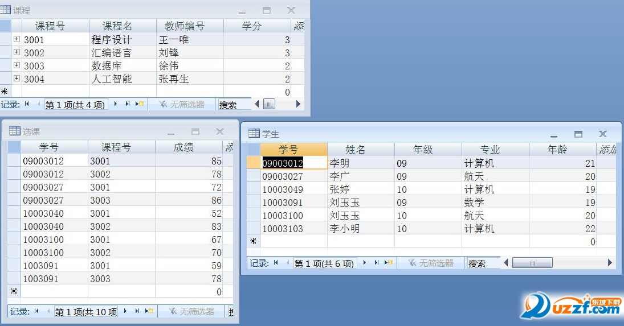Select 专业 column header in 学生
The width and height of the screenshot is (624, 326).
click(495, 149)
